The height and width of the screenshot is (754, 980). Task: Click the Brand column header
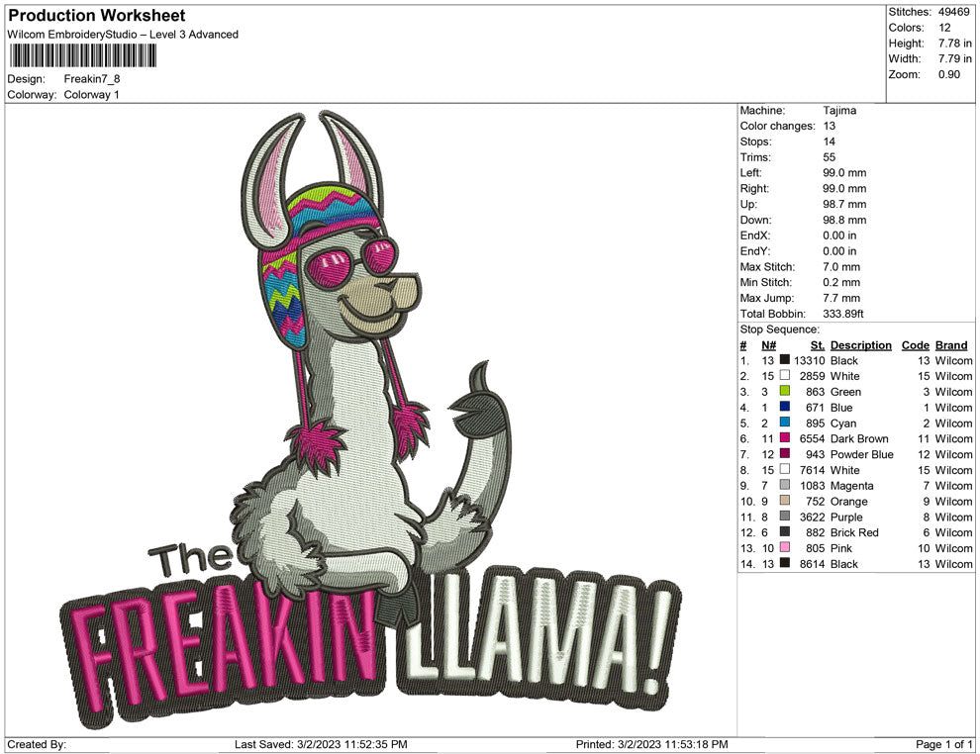951,345
